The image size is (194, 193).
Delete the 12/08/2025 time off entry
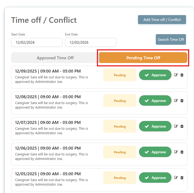182,101
